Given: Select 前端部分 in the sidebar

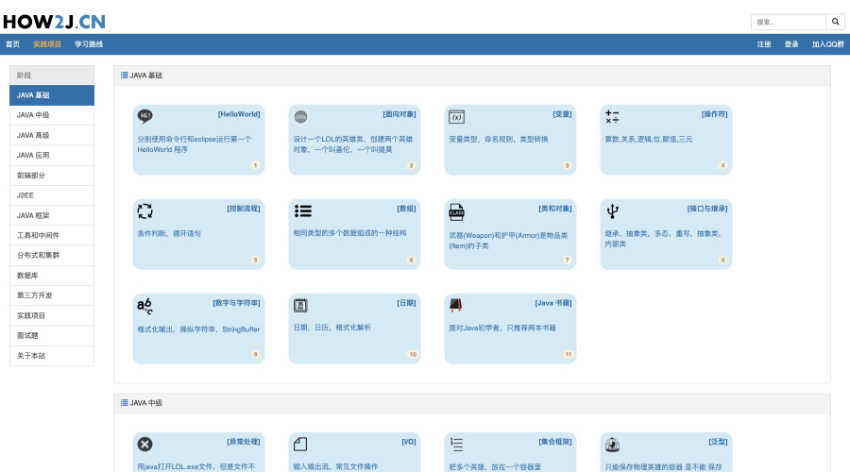Looking at the screenshot, I should (x=52, y=176).
